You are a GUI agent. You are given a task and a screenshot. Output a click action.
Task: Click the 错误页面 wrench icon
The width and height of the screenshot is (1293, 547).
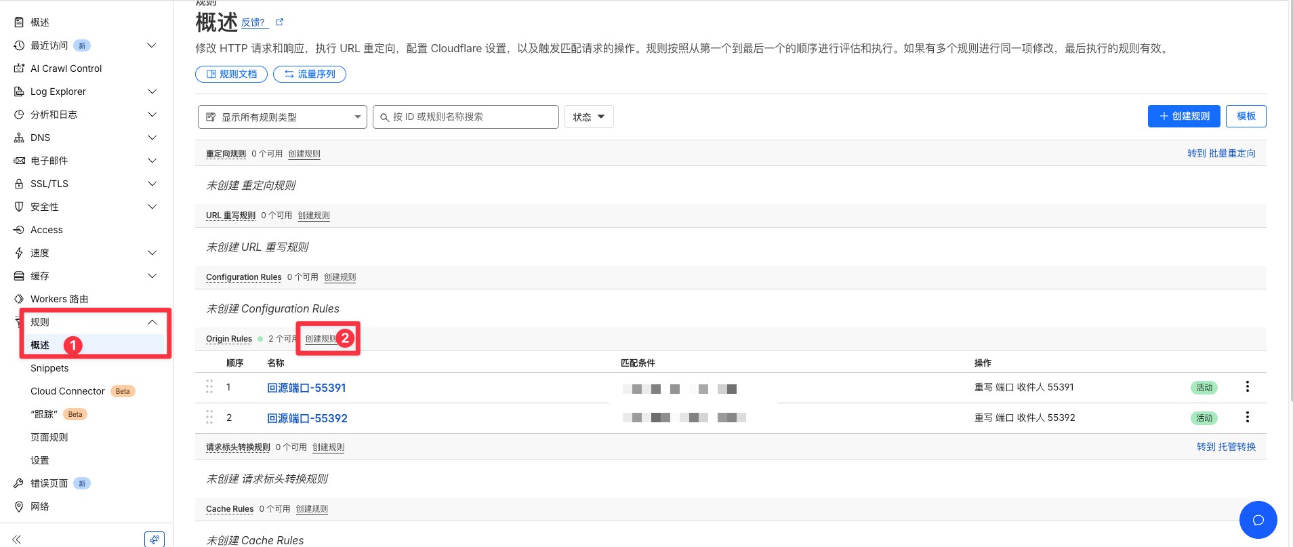[x=19, y=483]
